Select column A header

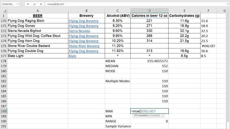(x=38, y=11)
